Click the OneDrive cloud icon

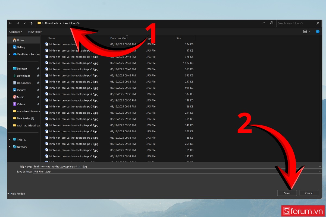15,54
